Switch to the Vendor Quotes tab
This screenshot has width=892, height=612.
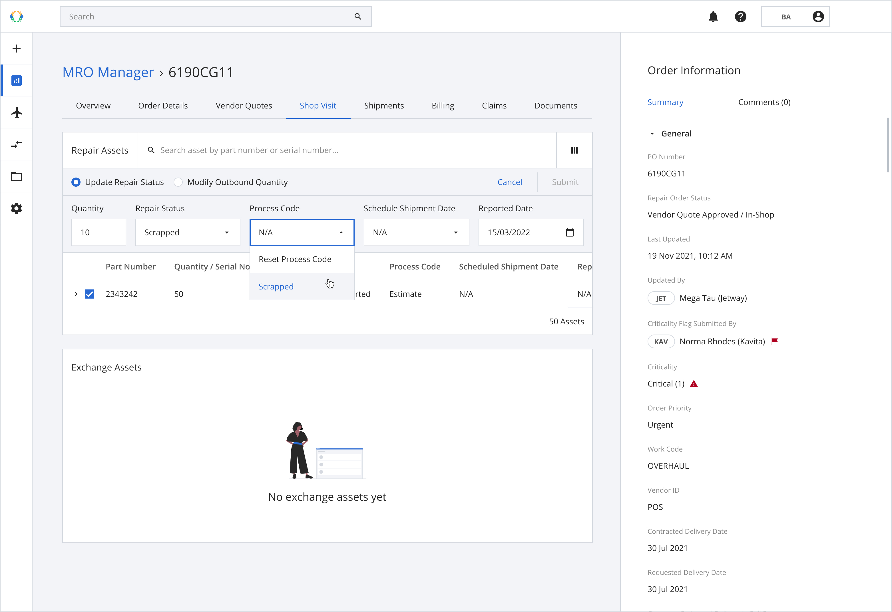click(244, 106)
